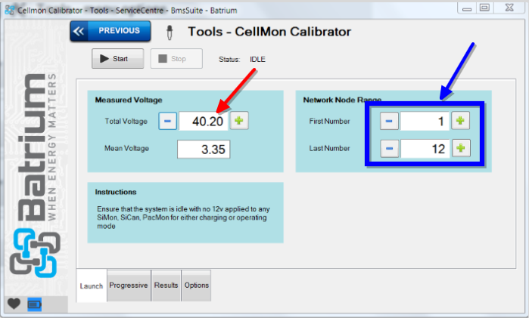
Task: Decrease First Number with minus button
Action: click(389, 121)
